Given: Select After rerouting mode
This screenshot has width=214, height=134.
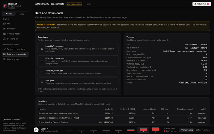Looking at the screenshot, I should pos(187,130).
